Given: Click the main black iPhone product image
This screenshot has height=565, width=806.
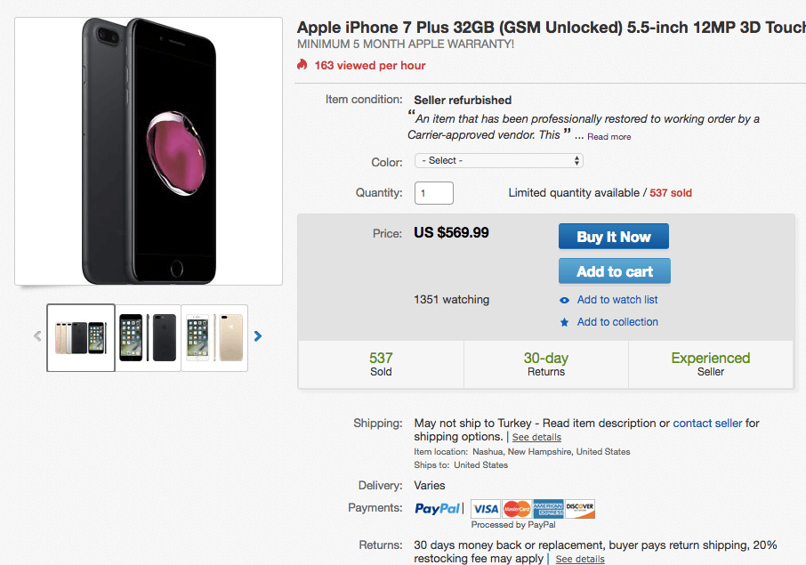Looking at the screenshot, I should (x=148, y=149).
